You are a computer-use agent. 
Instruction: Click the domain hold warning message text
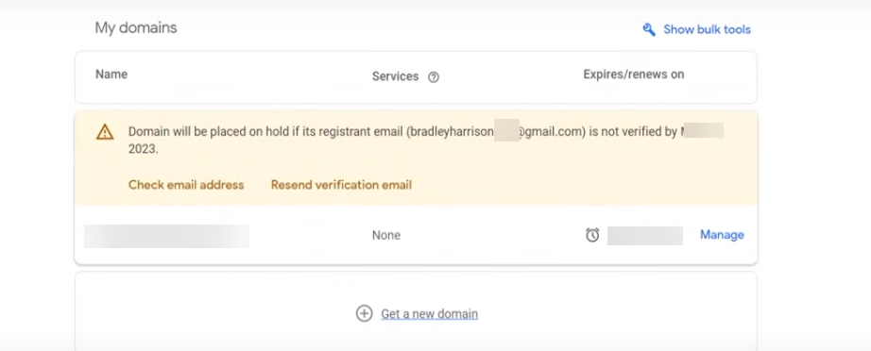pyautogui.click(x=426, y=140)
